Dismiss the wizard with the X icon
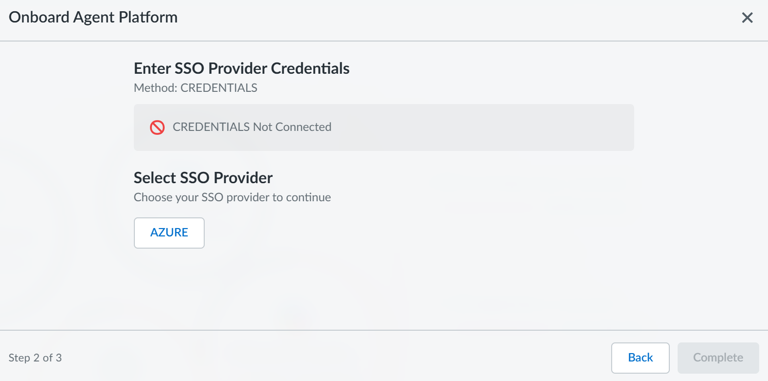Screen dimensions: 768x381 [747, 18]
